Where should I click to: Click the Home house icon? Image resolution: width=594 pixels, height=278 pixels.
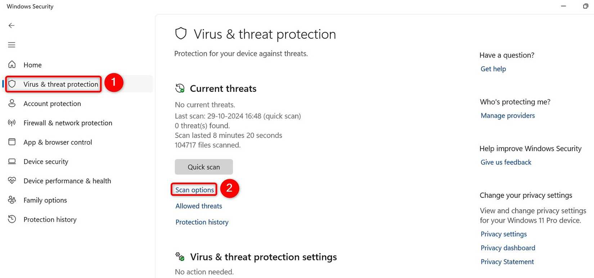[x=12, y=65]
